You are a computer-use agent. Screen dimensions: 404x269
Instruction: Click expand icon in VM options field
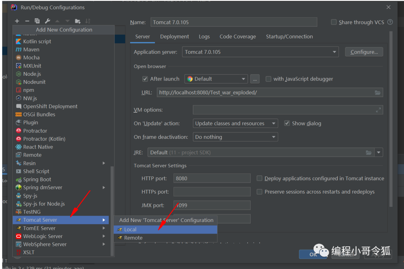378,110
